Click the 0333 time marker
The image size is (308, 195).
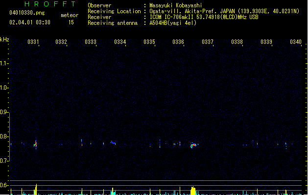(x=91, y=41)
